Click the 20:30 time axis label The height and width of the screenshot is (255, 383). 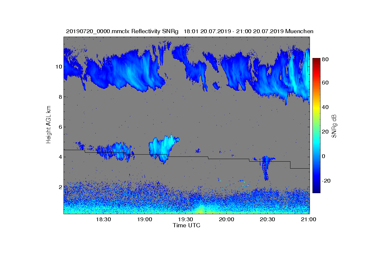(267, 220)
